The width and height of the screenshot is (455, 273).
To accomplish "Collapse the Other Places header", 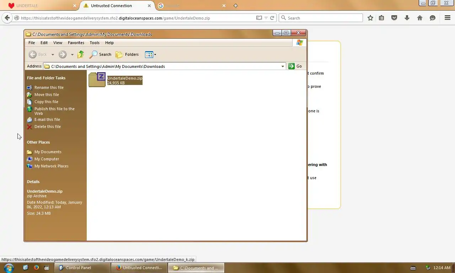I will click(x=38, y=142).
